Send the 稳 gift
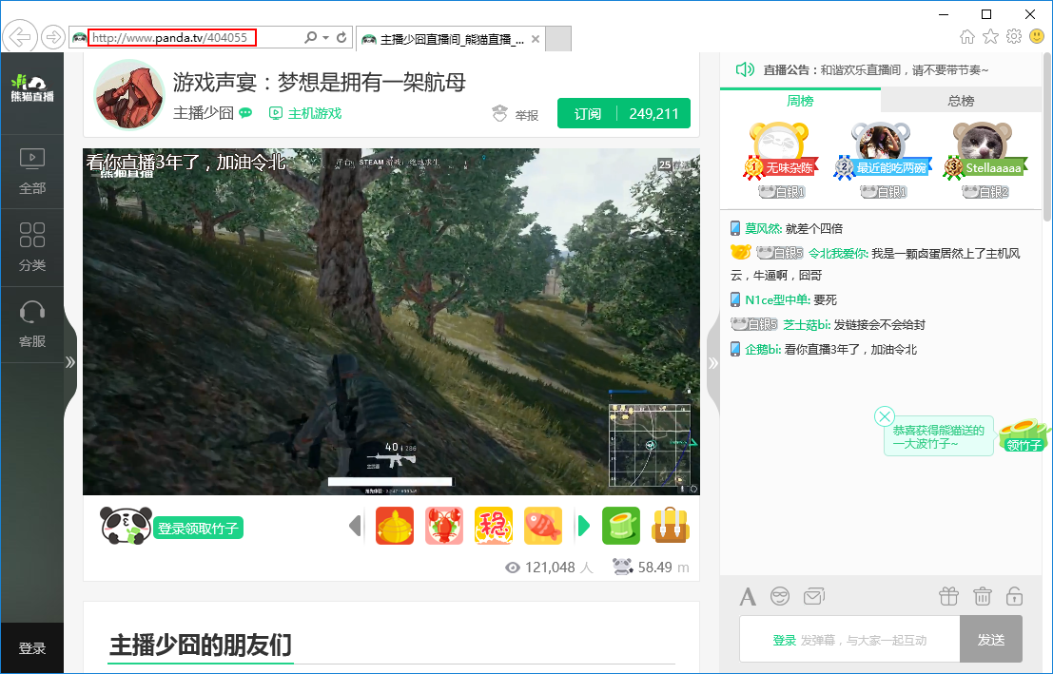Viewport: 1053px width, 674px height. pos(494,526)
